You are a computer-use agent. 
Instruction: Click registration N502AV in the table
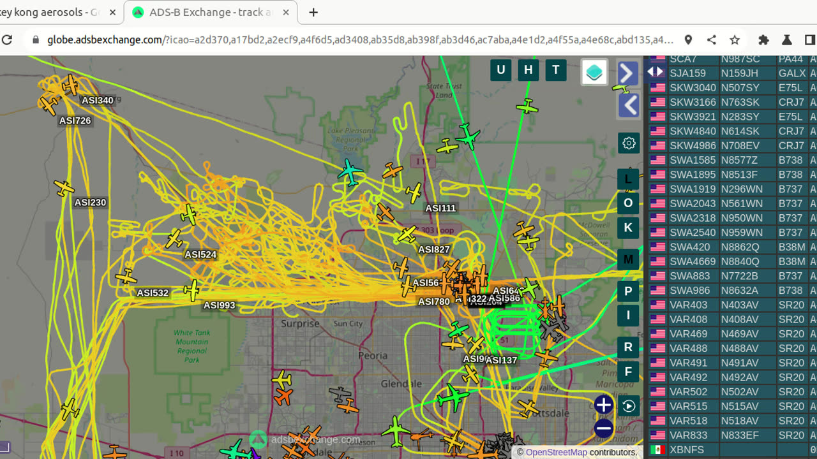pos(740,392)
